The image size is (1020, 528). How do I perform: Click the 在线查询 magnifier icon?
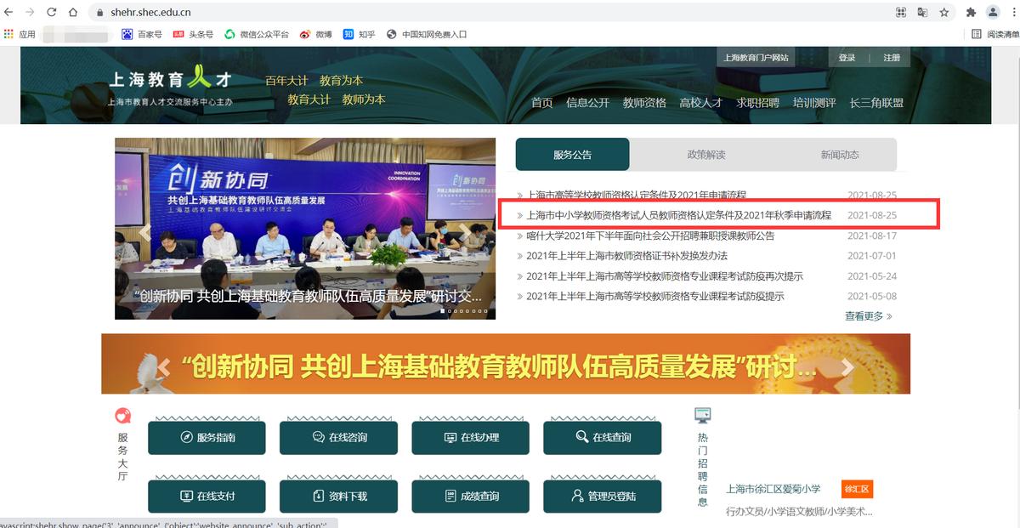(x=581, y=436)
